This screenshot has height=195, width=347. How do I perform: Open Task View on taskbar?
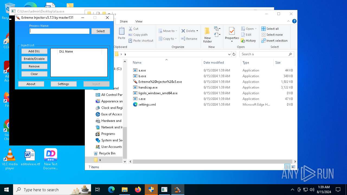tap(98, 190)
